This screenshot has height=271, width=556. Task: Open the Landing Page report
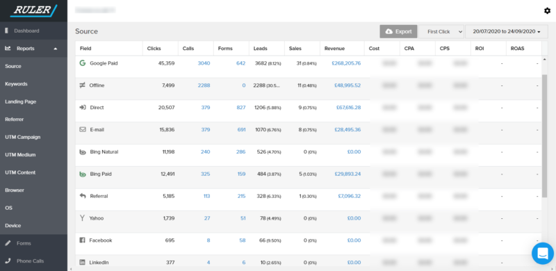click(x=21, y=102)
